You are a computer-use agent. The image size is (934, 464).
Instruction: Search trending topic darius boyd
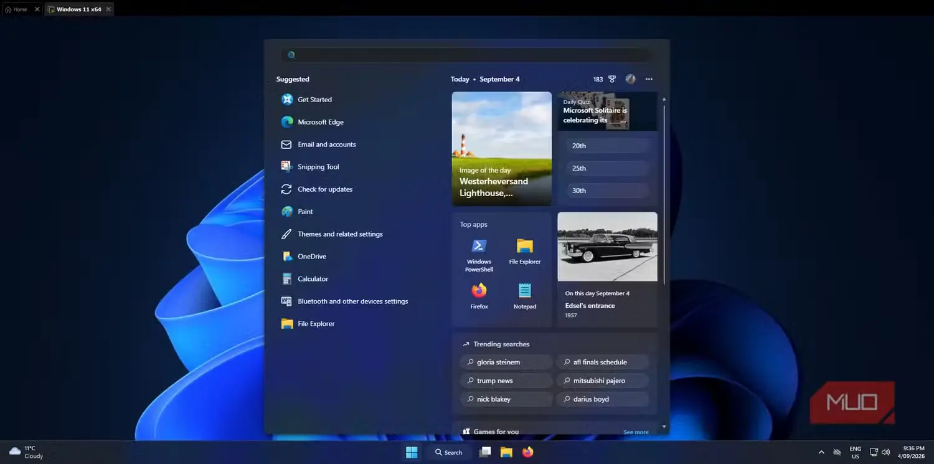603,399
